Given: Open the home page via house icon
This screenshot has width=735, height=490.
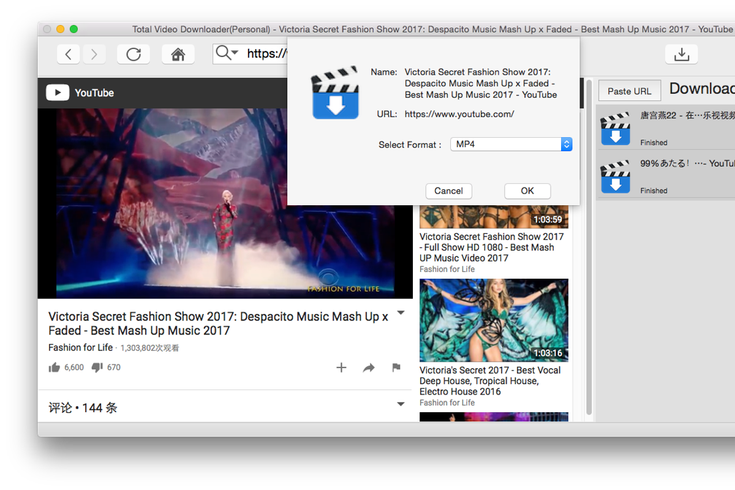Looking at the screenshot, I should point(178,55).
